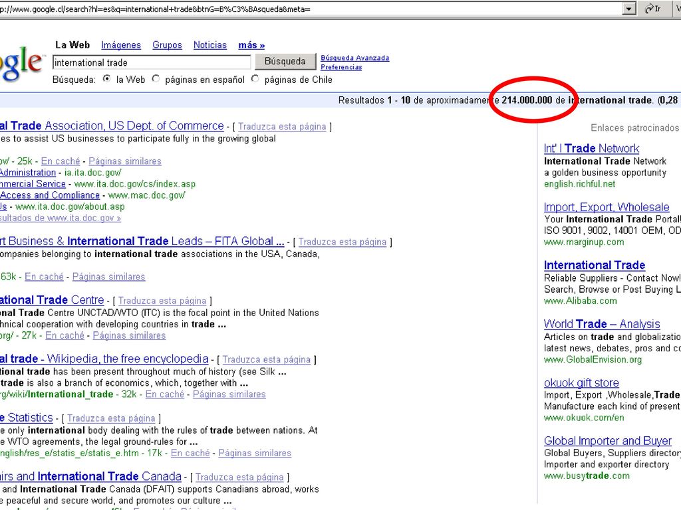The width and height of the screenshot is (681, 510).
Task: Translate the International Trade Canada result
Action: [x=239, y=477]
